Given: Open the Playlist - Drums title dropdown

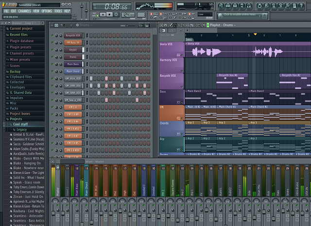Looking at the screenshot, I should (x=235, y=25).
